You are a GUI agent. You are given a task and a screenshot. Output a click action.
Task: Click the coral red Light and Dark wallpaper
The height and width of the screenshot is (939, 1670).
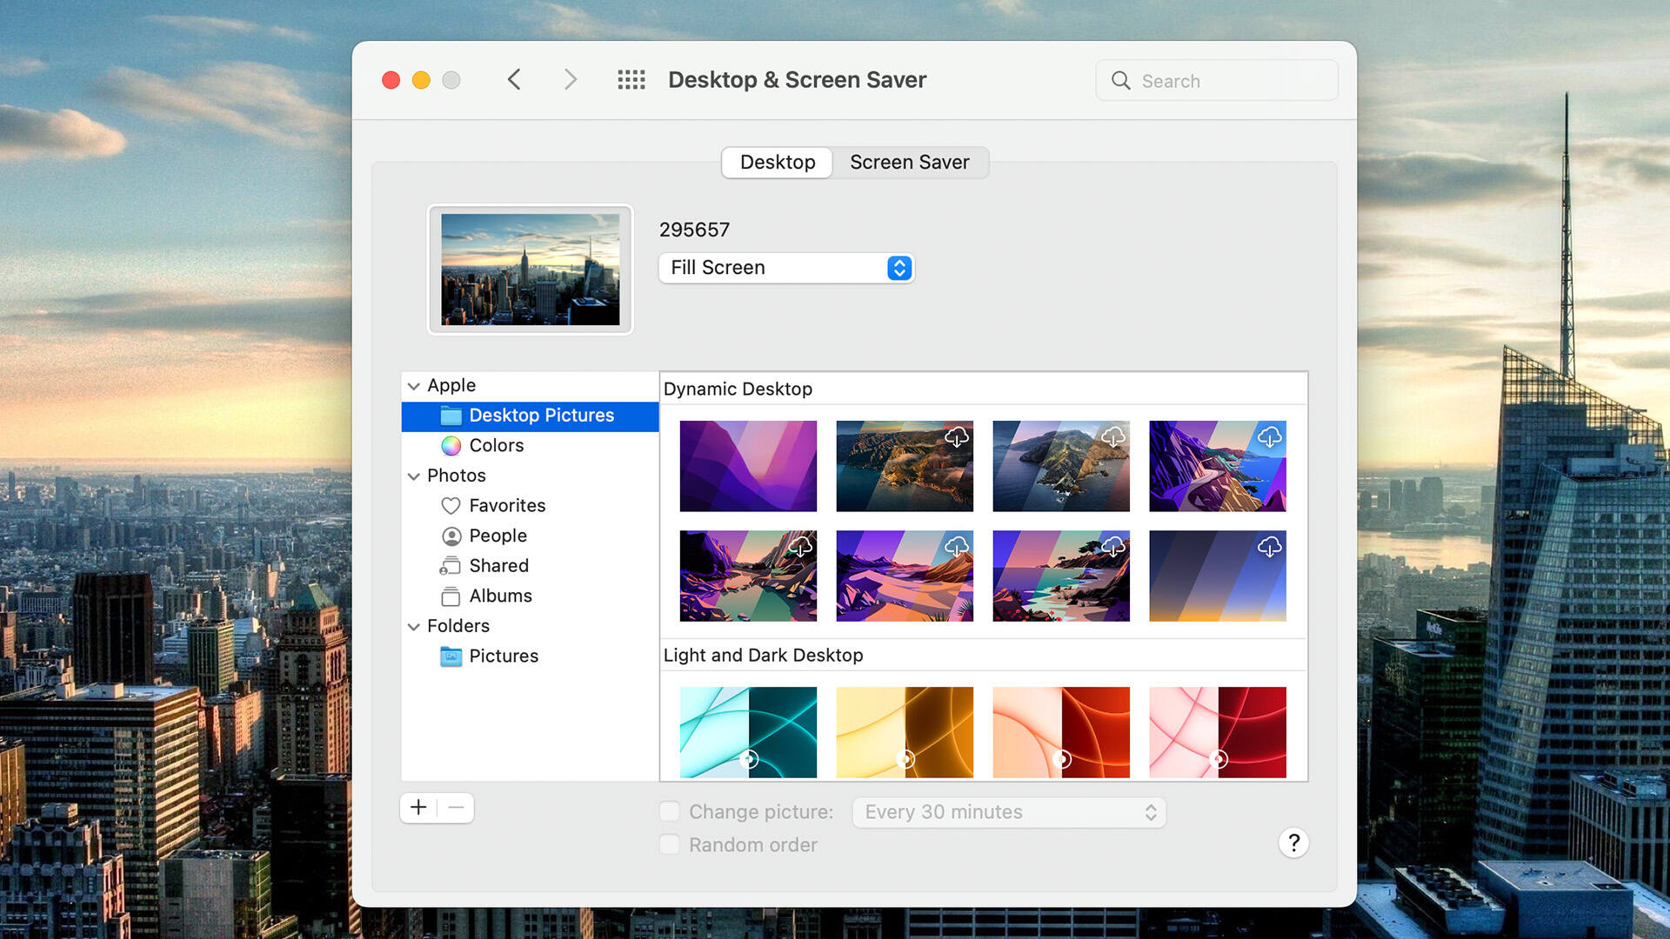click(x=1061, y=731)
